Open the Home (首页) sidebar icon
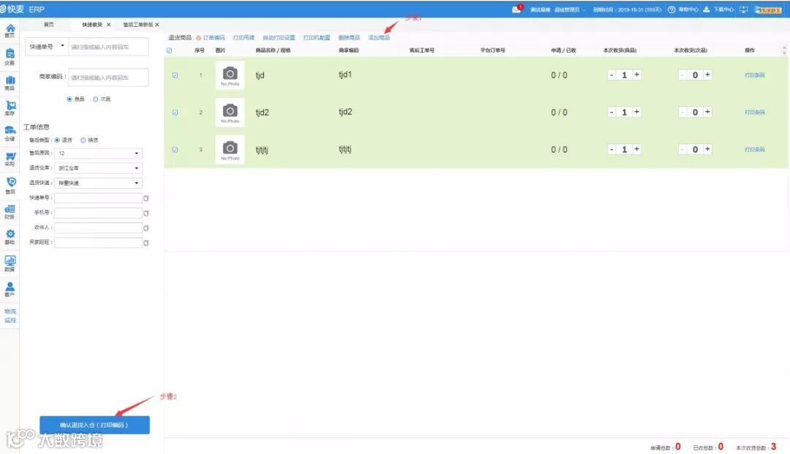Viewport: 790px width, 454px height. (10, 31)
